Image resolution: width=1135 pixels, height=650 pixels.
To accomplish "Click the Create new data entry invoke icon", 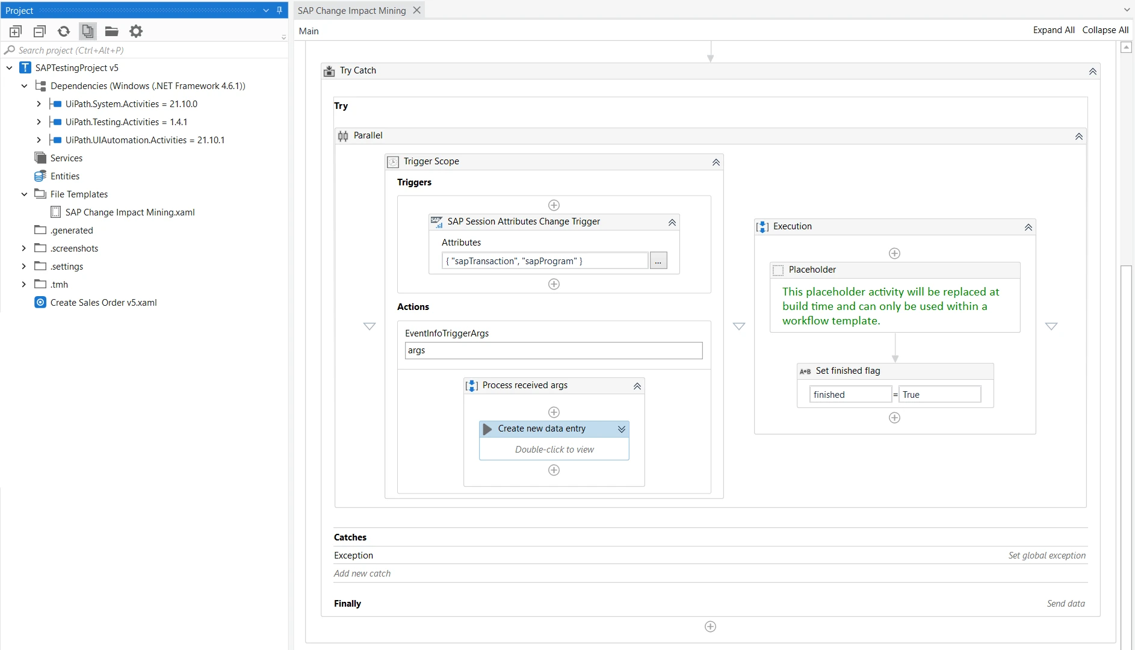I will click(487, 429).
